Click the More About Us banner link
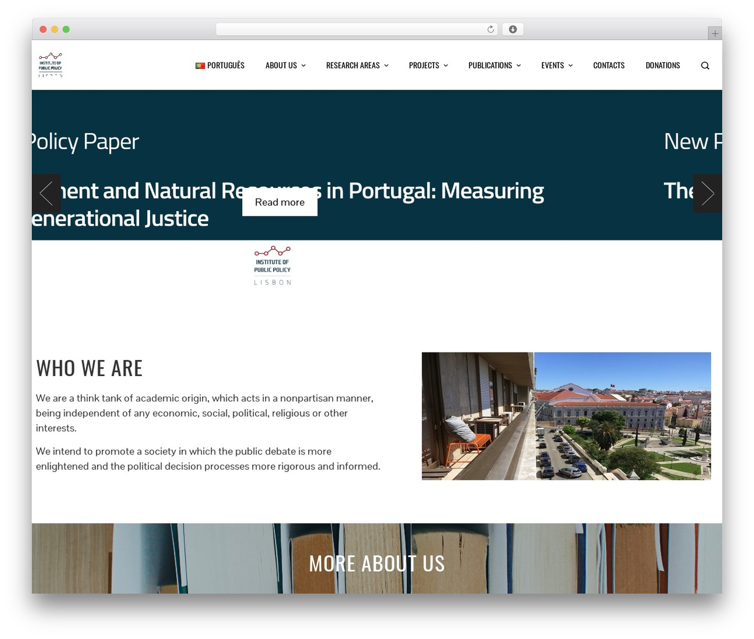The width and height of the screenshot is (754, 639). 377,564
